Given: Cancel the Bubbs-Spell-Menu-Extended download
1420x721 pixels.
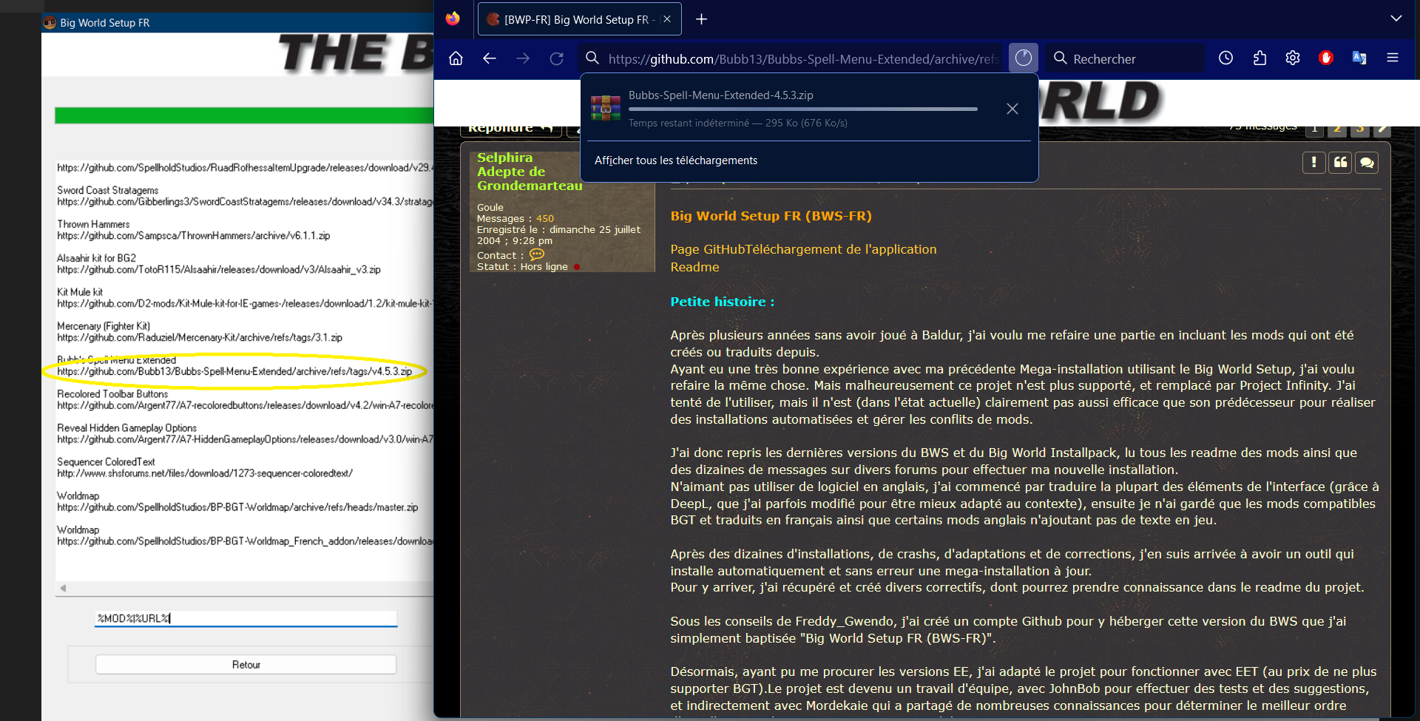Looking at the screenshot, I should click(1012, 109).
